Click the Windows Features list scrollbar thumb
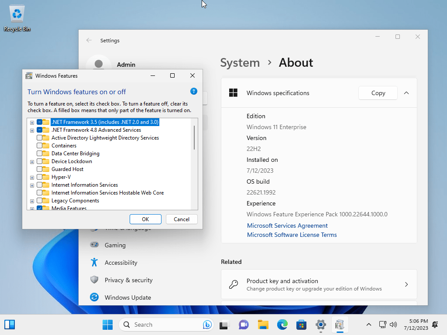Image resolution: width=447 pixels, height=335 pixels. (x=194, y=137)
